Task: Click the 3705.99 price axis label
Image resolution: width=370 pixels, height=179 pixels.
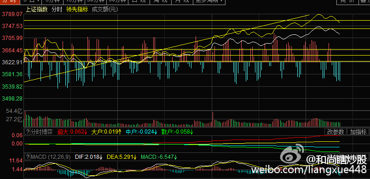Action: 12,38
